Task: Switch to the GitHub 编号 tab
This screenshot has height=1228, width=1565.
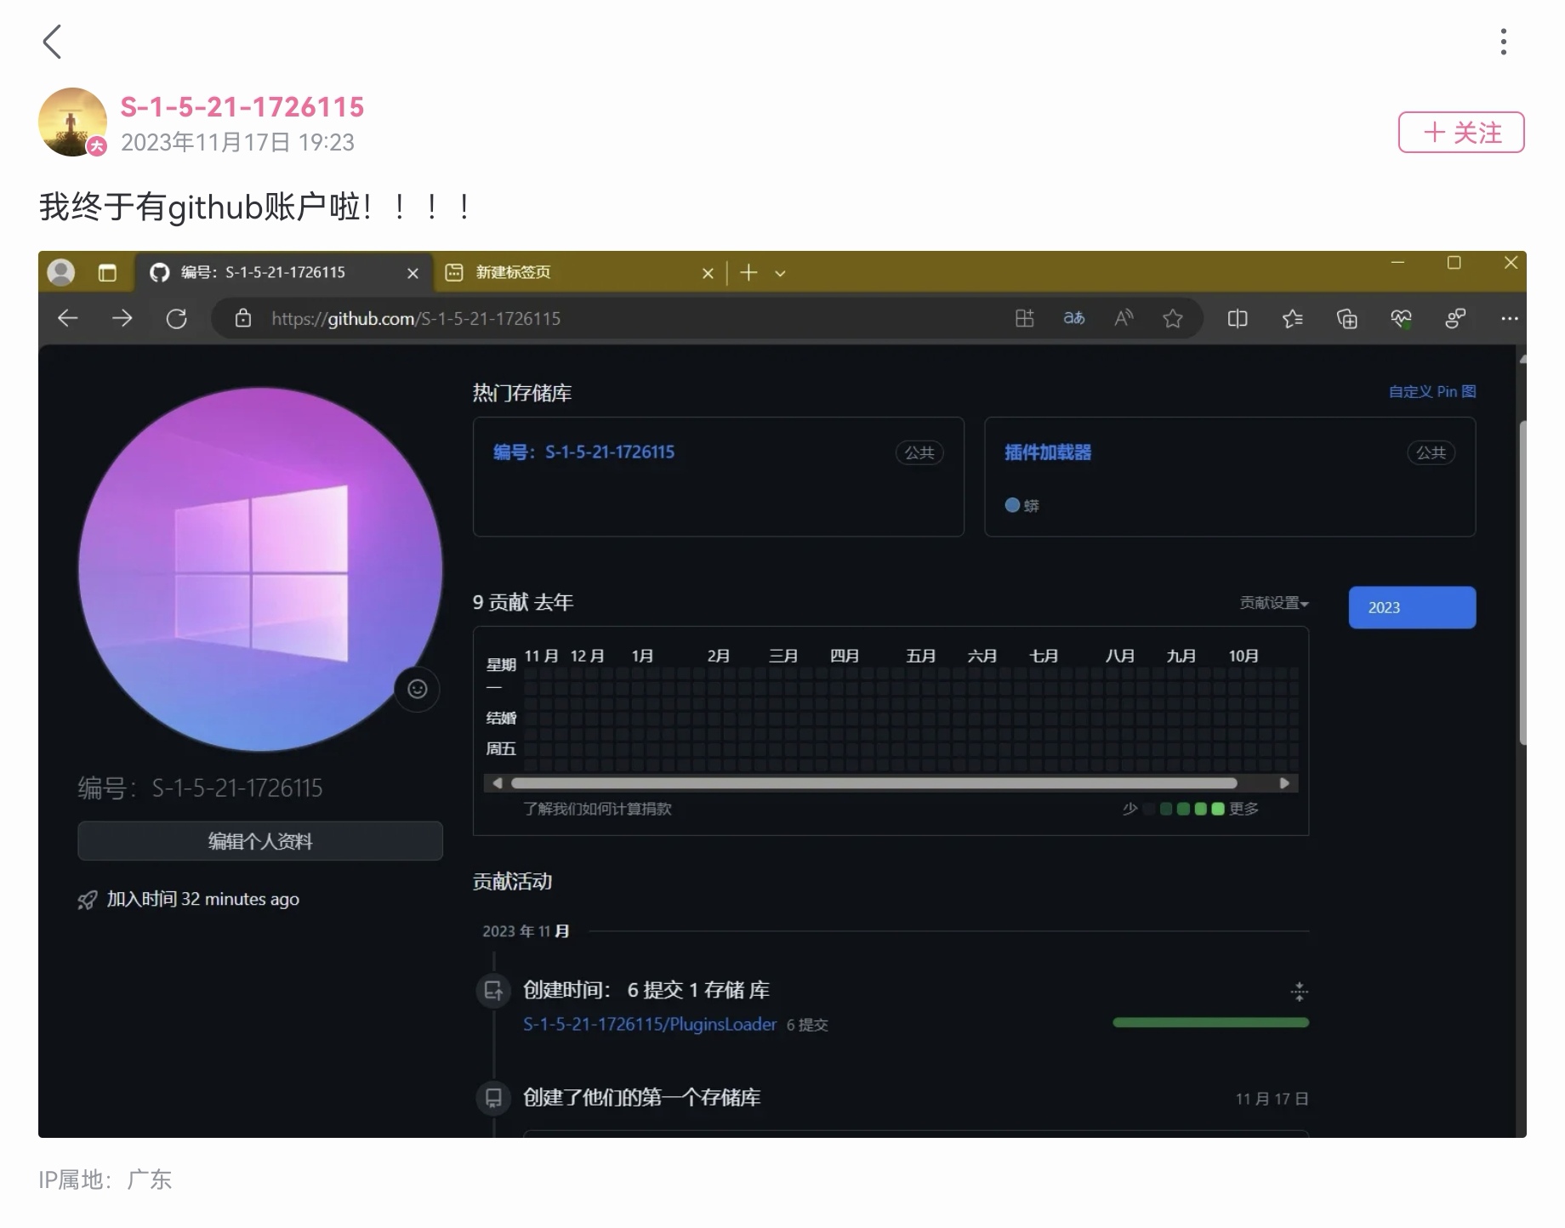Action: coord(283,272)
